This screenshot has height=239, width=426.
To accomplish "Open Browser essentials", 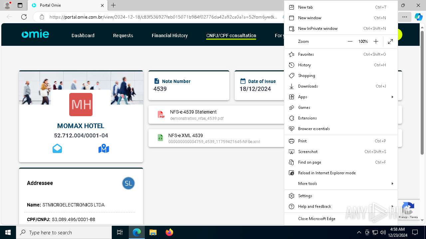I will (x=341, y=129).
